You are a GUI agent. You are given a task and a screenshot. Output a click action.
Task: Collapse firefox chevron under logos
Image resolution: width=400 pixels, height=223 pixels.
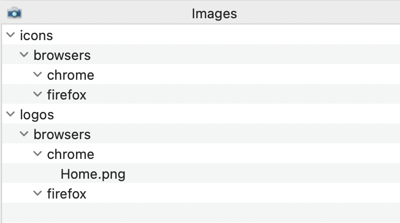click(x=37, y=193)
